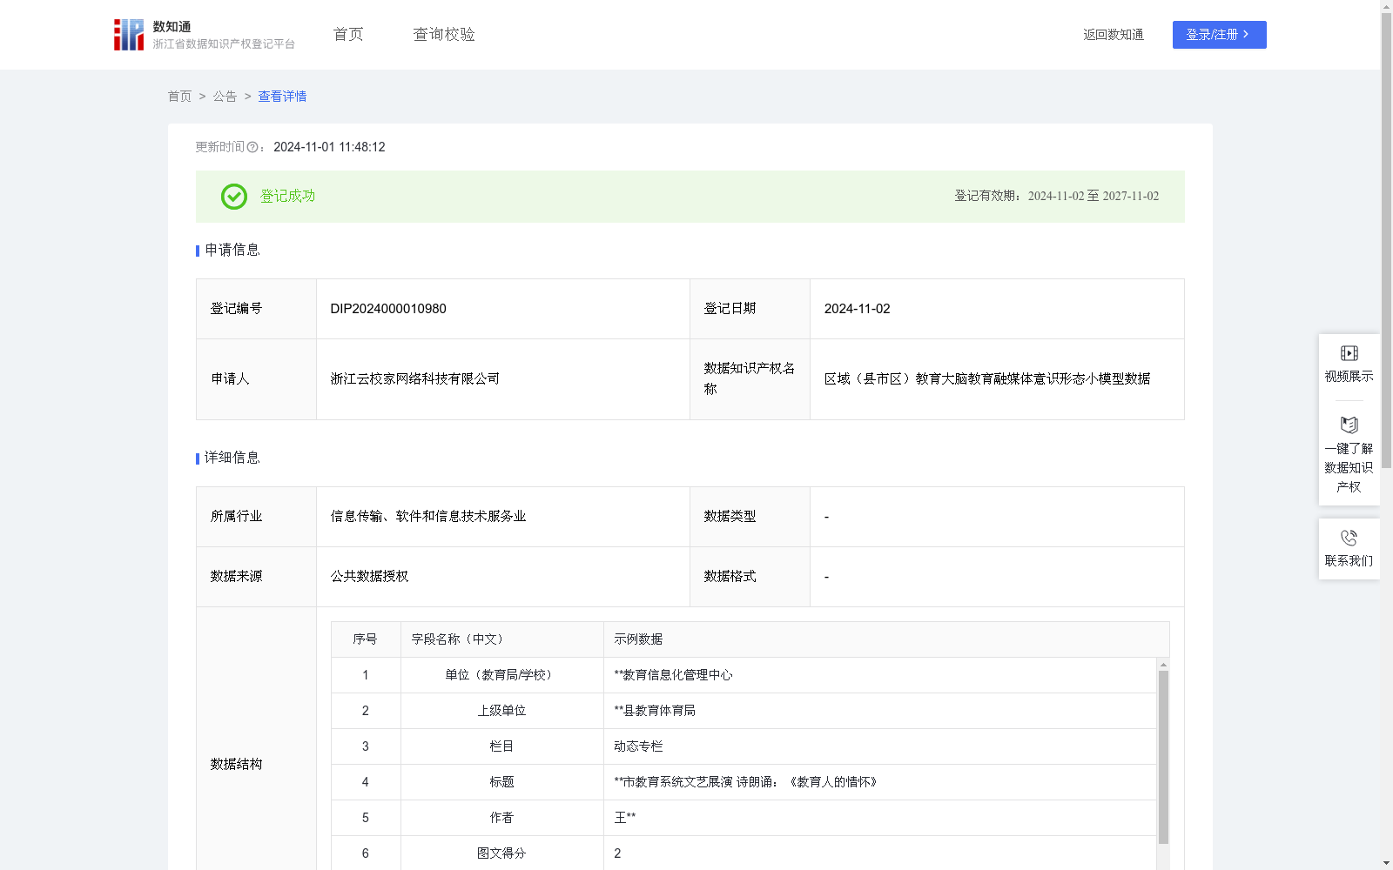
Task: Click sample data **教育信息化管理中心
Action: point(673,675)
